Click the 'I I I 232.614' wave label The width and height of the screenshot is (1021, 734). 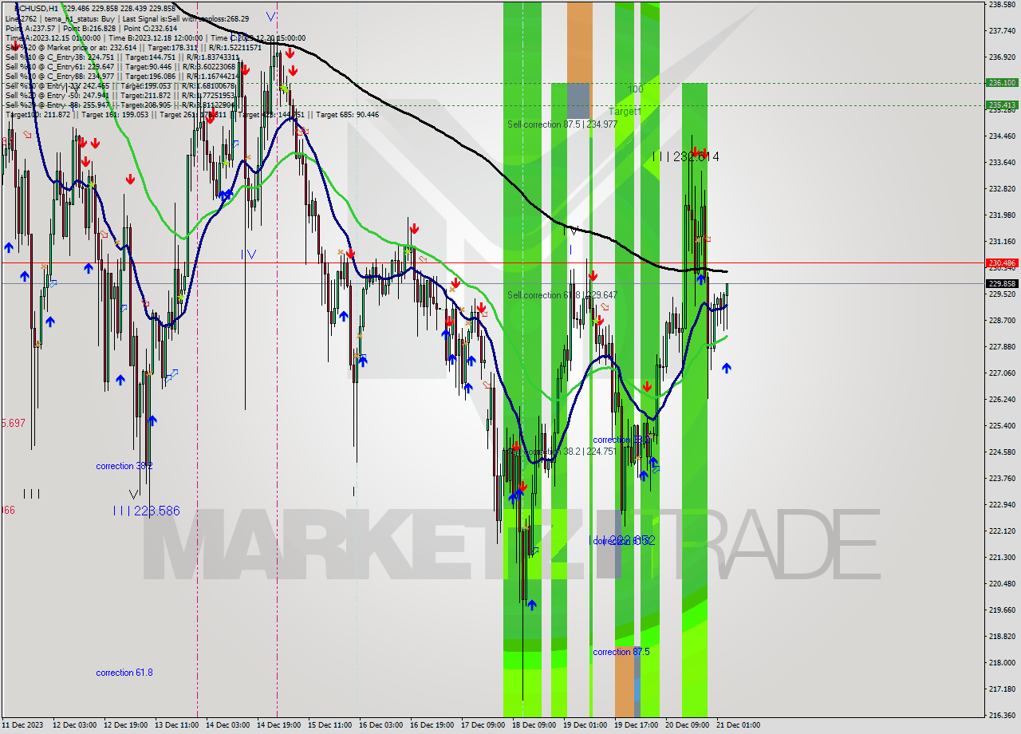[x=685, y=157]
